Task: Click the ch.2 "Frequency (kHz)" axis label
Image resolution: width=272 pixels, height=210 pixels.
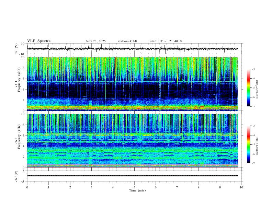Action: [x=19, y=137]
